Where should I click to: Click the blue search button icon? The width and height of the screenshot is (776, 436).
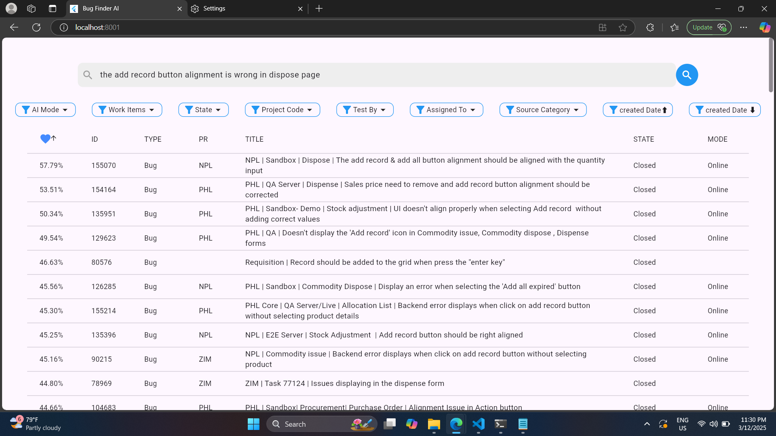(x=687, y=75)
